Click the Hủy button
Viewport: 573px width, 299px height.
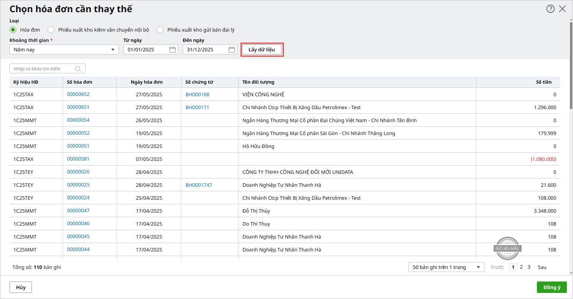[21, 287]
